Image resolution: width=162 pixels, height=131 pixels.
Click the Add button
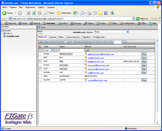(87, 50)
